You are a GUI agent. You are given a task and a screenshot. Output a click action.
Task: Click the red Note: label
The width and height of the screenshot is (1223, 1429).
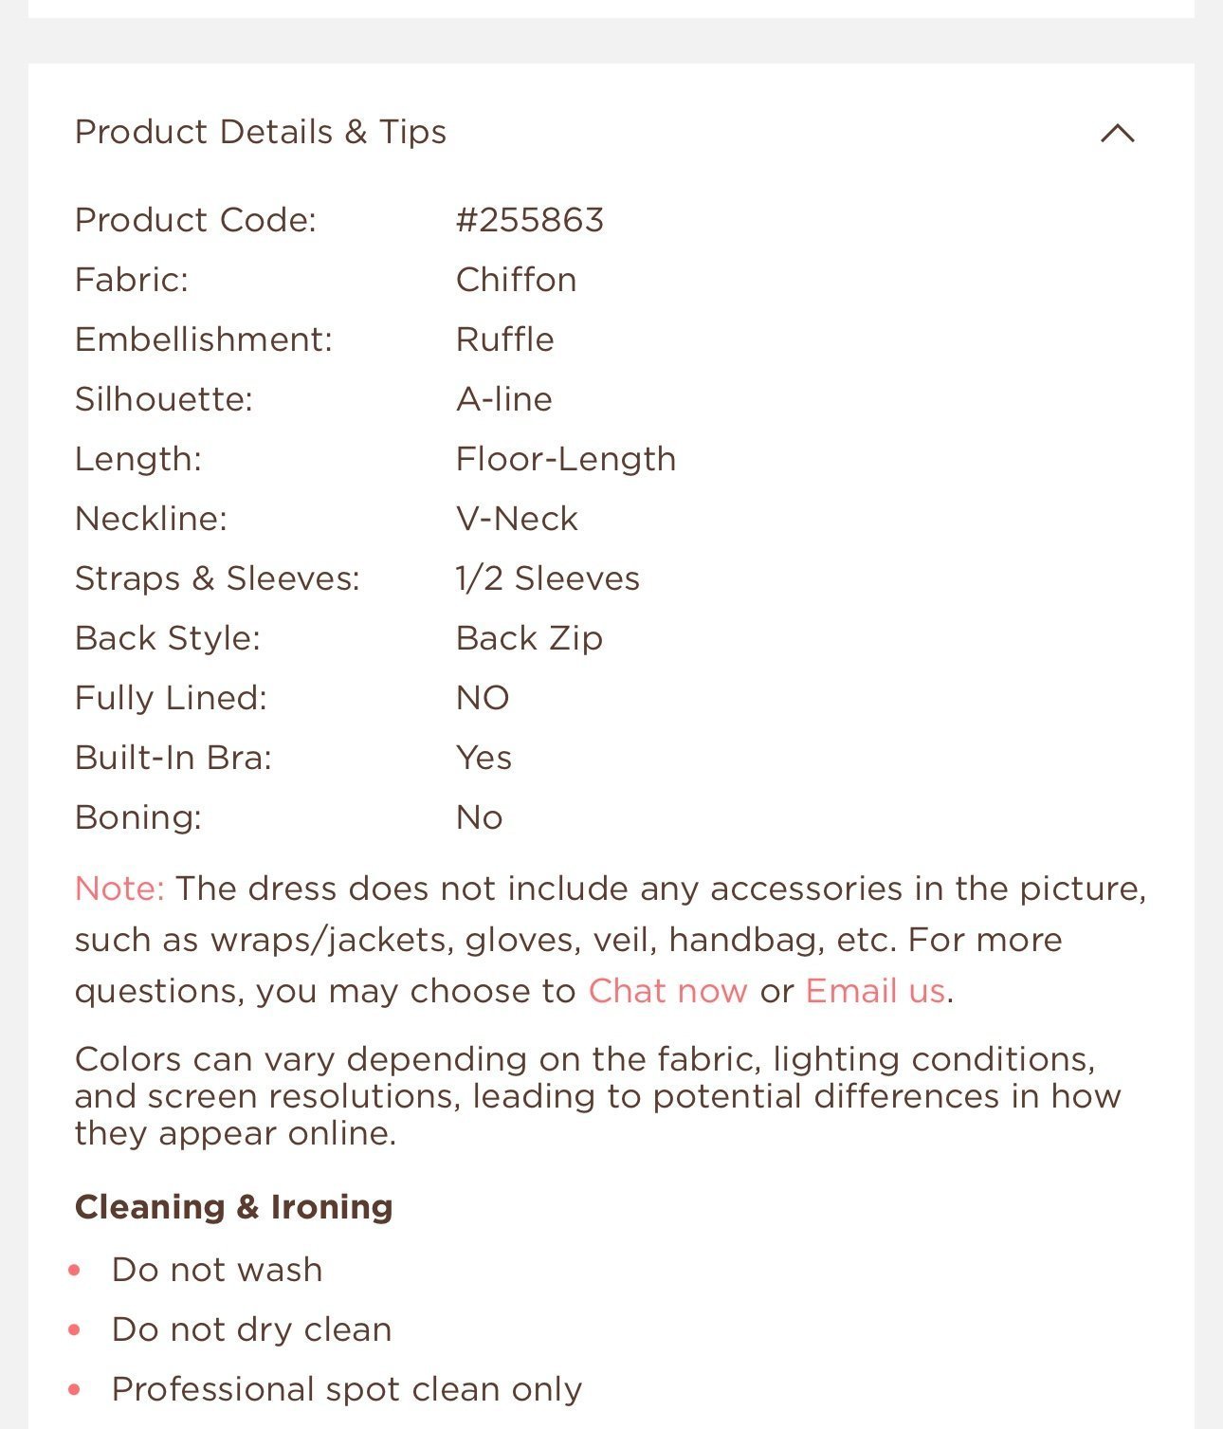(x=119, y=889)
